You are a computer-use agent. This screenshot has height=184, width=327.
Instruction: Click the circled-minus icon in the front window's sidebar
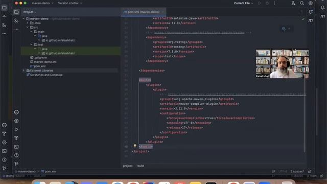click(16, 112)
